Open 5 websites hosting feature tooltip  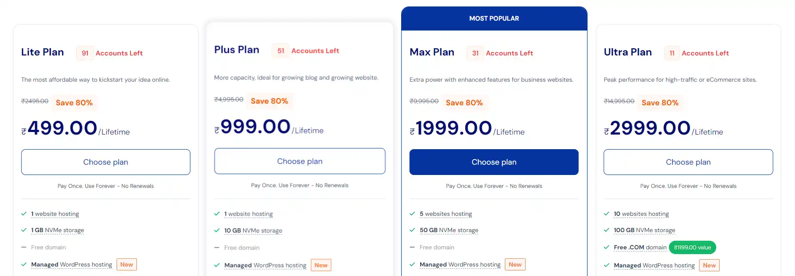click(445, 214)
